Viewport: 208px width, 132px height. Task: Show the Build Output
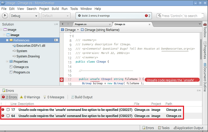[82, 97]
